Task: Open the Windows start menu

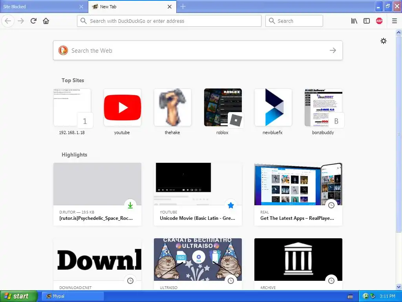Action: point(19,296)
